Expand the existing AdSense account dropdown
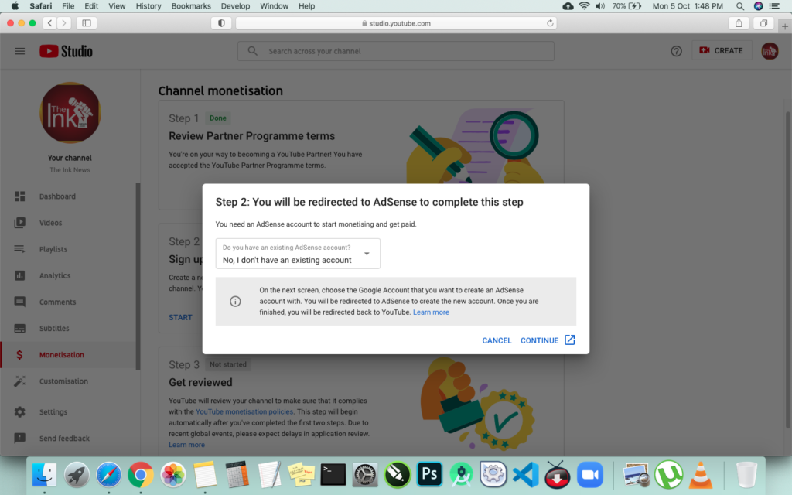792x495 pixels. point(298,254)
